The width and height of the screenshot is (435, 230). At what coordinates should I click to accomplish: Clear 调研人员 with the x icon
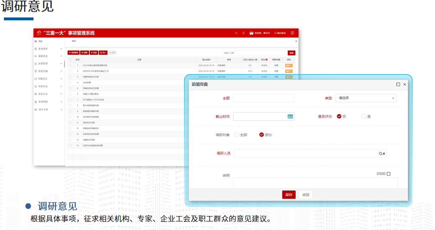tap(384, 153)
